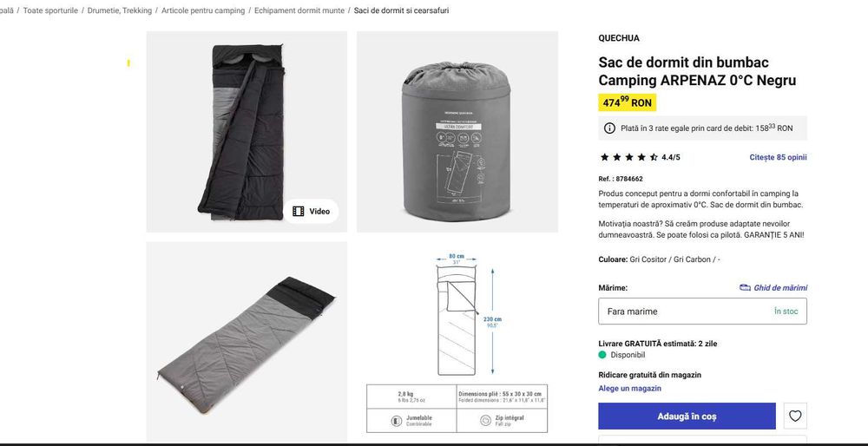Click the video film icon on product image

pyautogui.click(x=299, y=212)
